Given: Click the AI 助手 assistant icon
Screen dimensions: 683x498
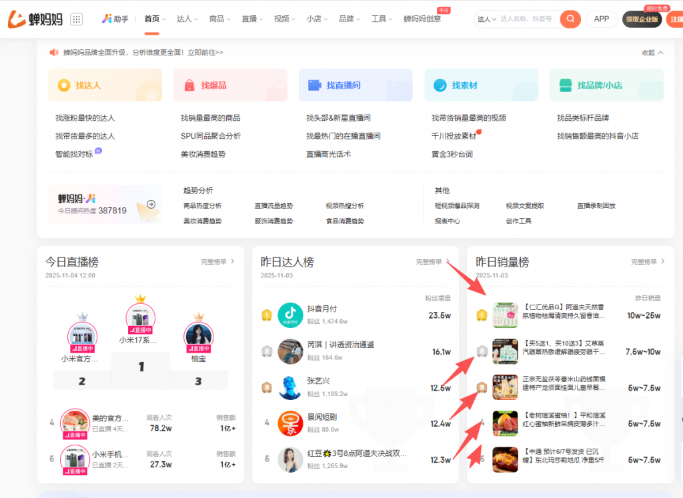Looking at the screenshot, I should 106,19.
